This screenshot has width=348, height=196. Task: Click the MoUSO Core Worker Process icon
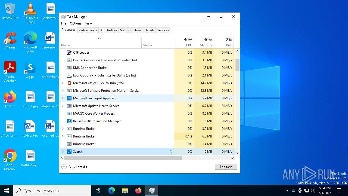(x=69, y=114)
